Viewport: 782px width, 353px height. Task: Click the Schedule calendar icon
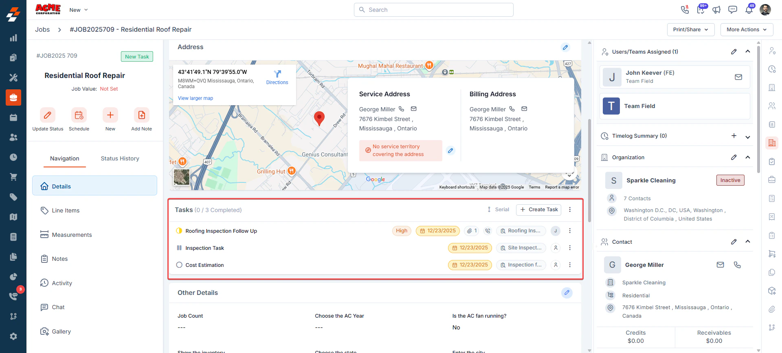pyautogui.click(x=79, y=115)
